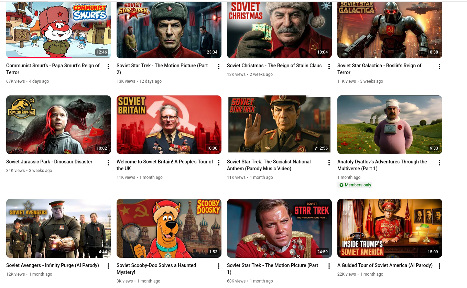Play the Scooby Doosky thumbnail video
This screenshot has width=467, height=288.
(169, 228)
